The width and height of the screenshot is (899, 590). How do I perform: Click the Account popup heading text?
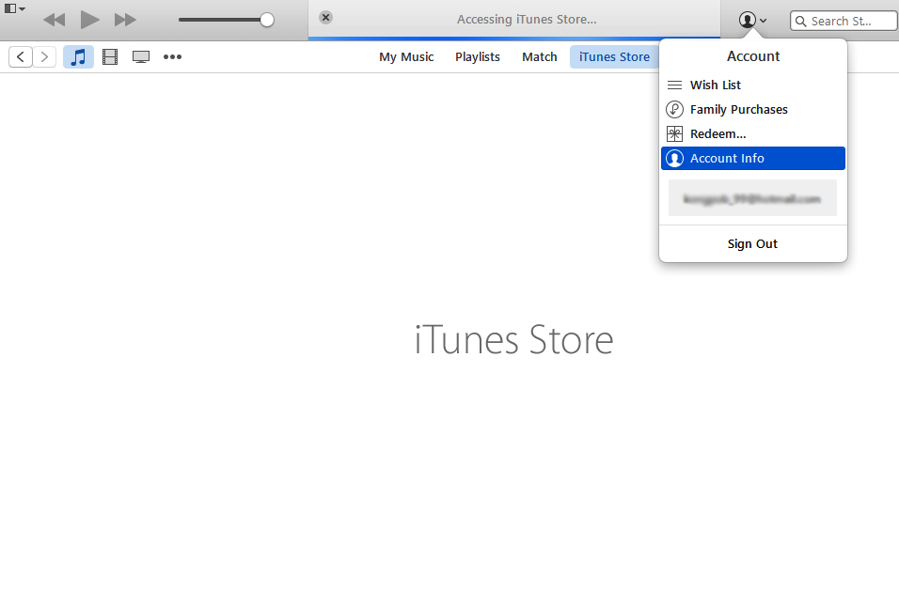pyautogui.click(x=753, y=56)
